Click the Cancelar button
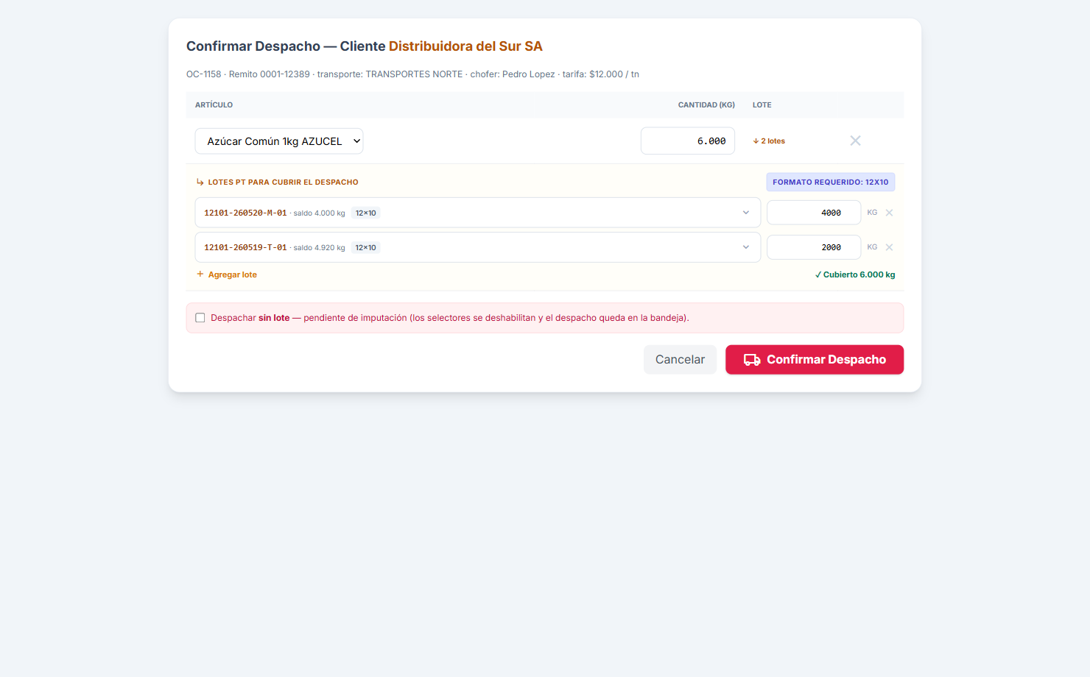This screenshot has height=677, width=1090. pos(680,360)
